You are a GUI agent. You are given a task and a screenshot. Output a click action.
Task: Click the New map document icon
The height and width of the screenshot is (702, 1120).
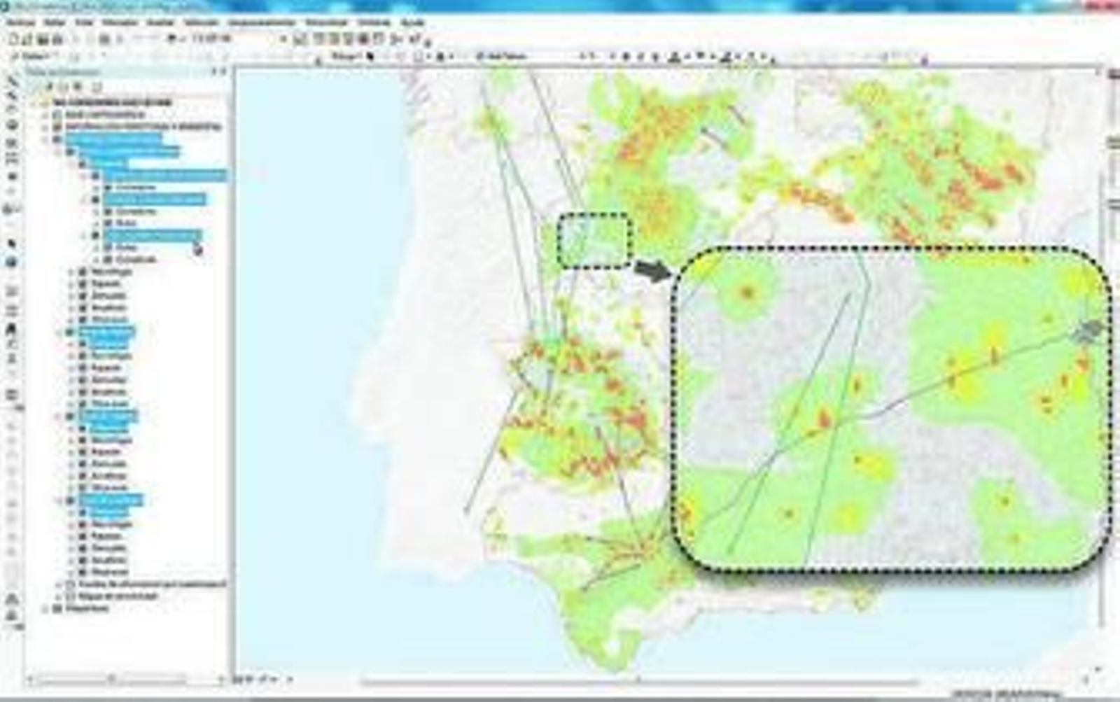[13, 40]
